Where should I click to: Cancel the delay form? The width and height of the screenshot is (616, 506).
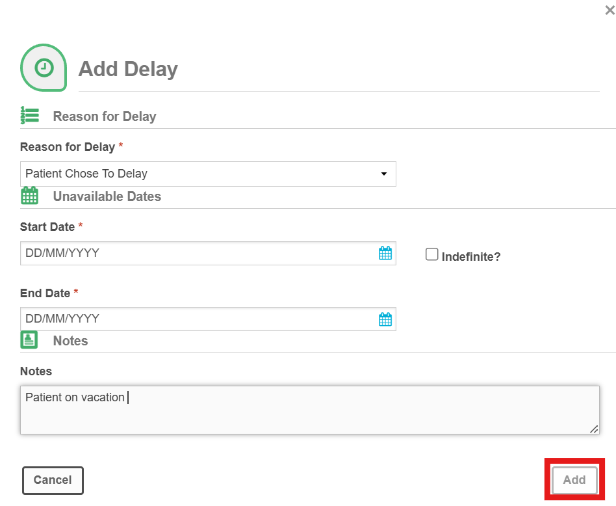(53, 481)
